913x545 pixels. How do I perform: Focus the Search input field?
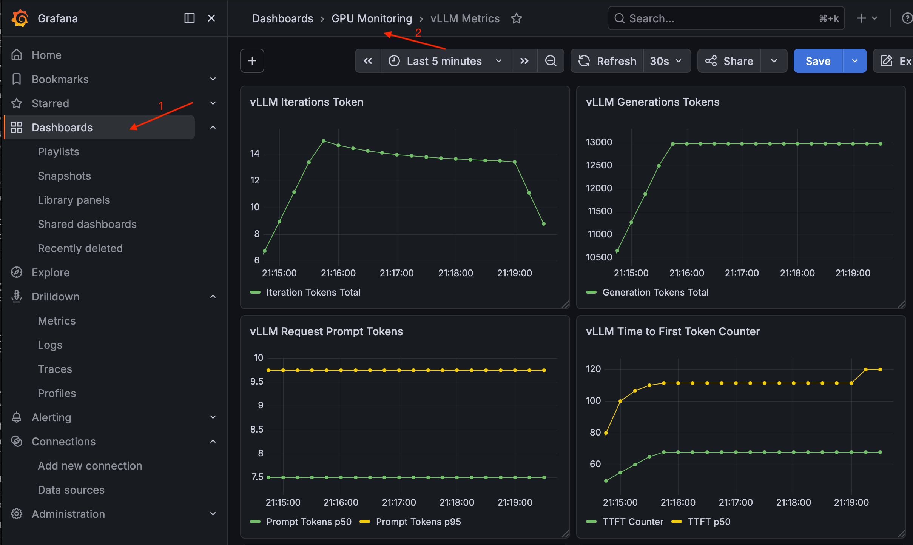[x=726, y=18]
